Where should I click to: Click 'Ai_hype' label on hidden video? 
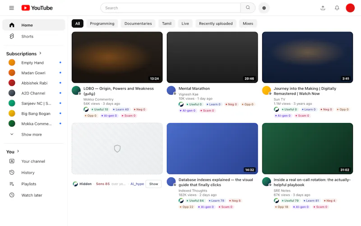137,184
